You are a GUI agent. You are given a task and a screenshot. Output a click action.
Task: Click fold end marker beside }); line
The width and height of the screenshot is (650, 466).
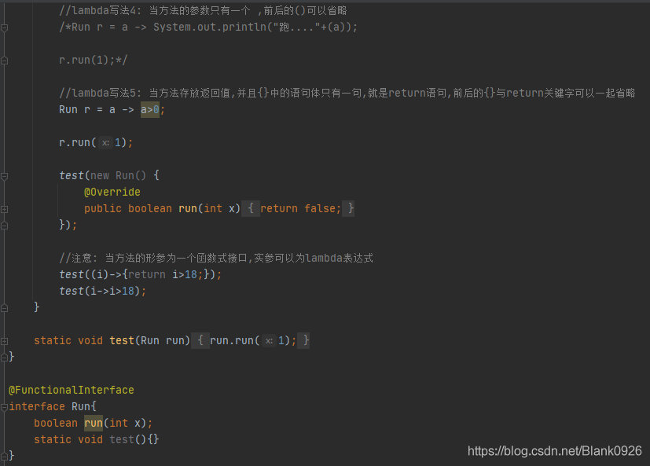coord(5,226)
